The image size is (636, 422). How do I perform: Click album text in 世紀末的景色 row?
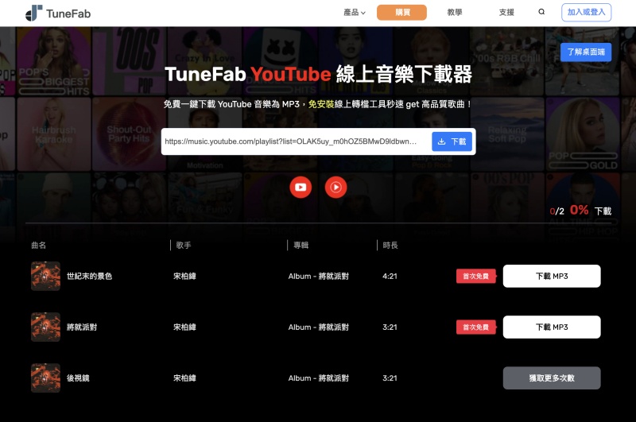pos(319,276)
